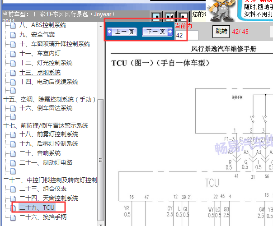
Task: Click document icon beside 二十三、组合仪表
Action: coord(13,189)
